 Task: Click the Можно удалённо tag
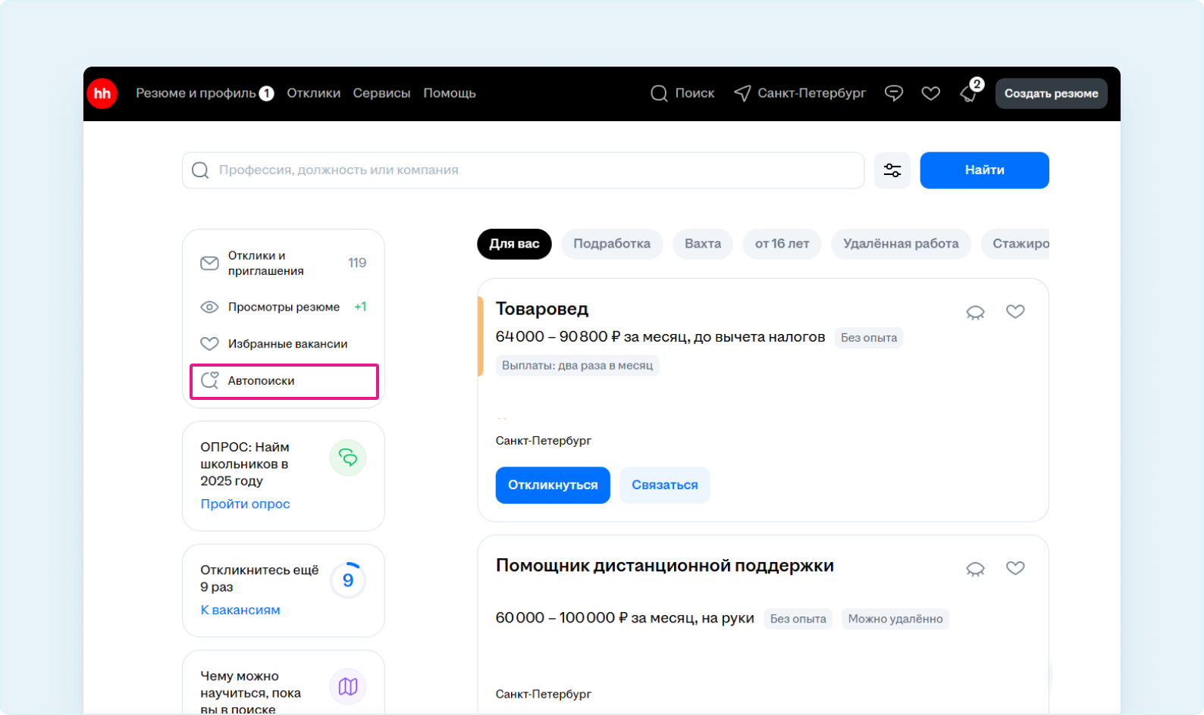click(x=895, y=619)
